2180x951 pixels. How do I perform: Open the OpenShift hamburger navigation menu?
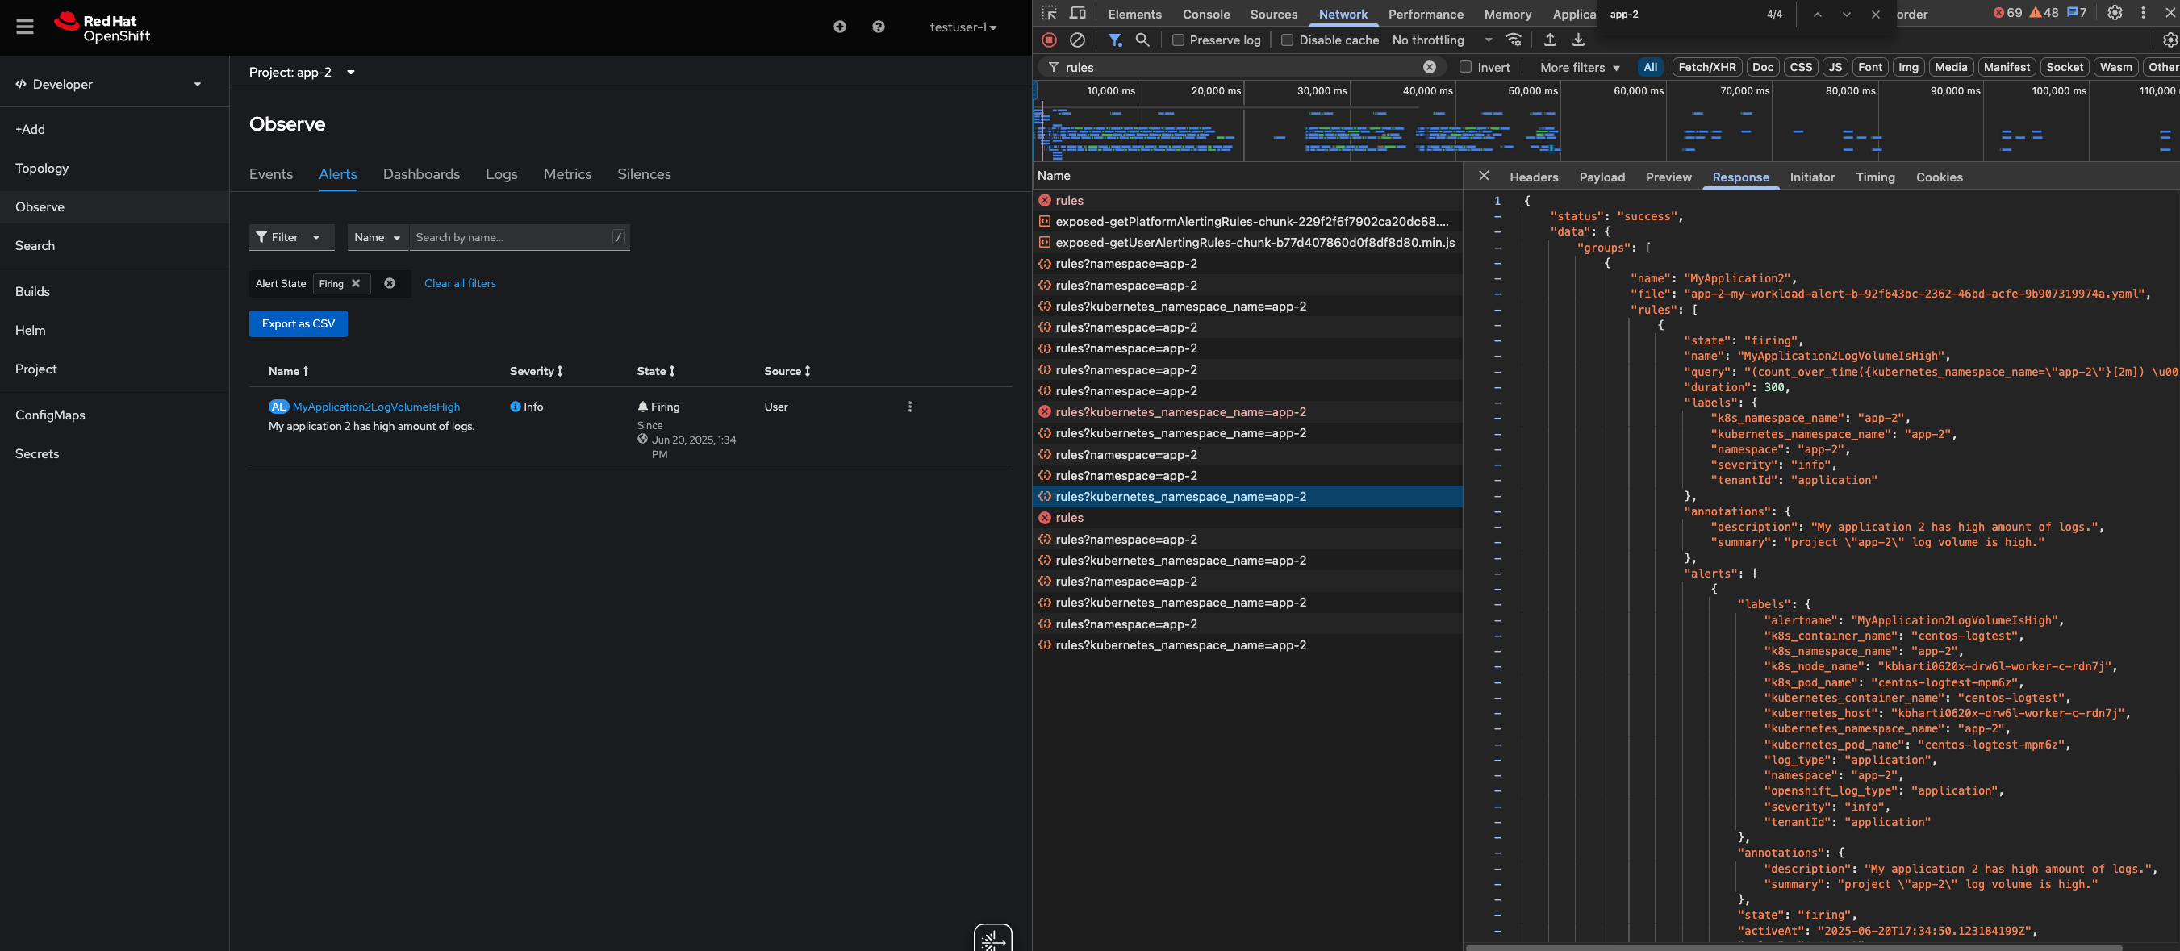[x=24, y=27]
